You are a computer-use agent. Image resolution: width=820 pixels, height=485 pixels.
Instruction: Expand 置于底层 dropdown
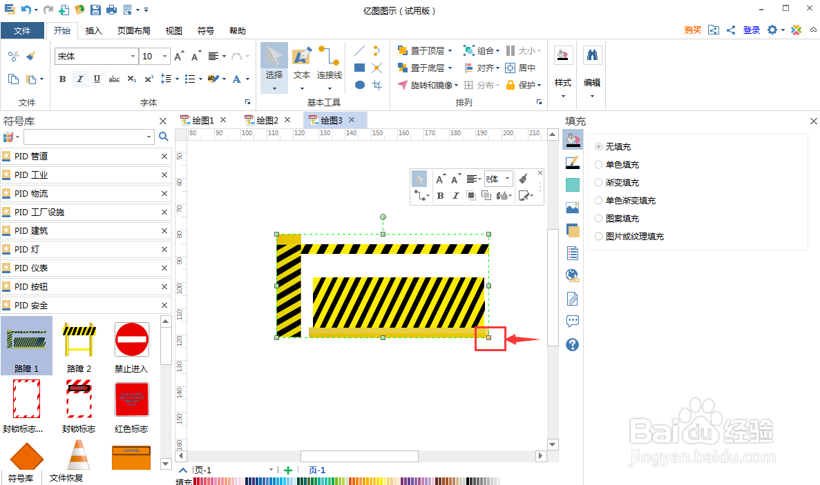[x=450, y=68]
